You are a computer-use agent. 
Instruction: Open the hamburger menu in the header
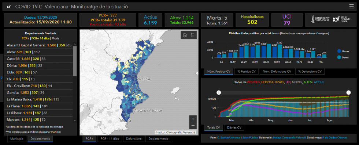(x=351, y=7)
